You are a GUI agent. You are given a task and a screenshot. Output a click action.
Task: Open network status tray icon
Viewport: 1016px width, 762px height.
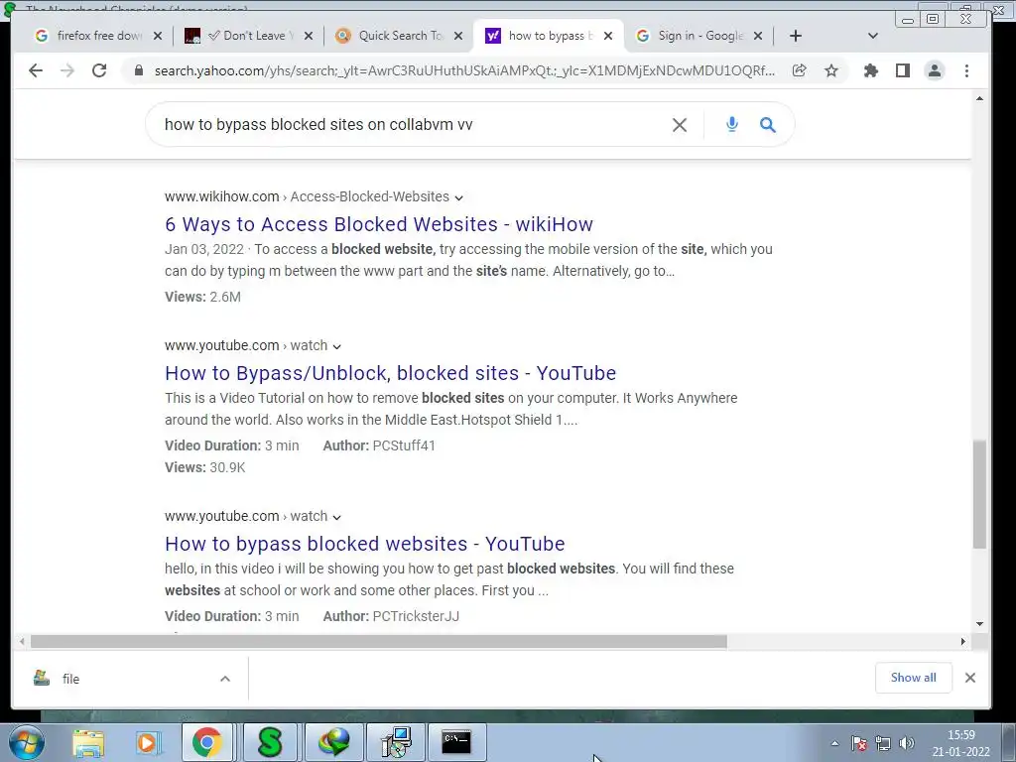pyautogui.click(x=882, y=743)
